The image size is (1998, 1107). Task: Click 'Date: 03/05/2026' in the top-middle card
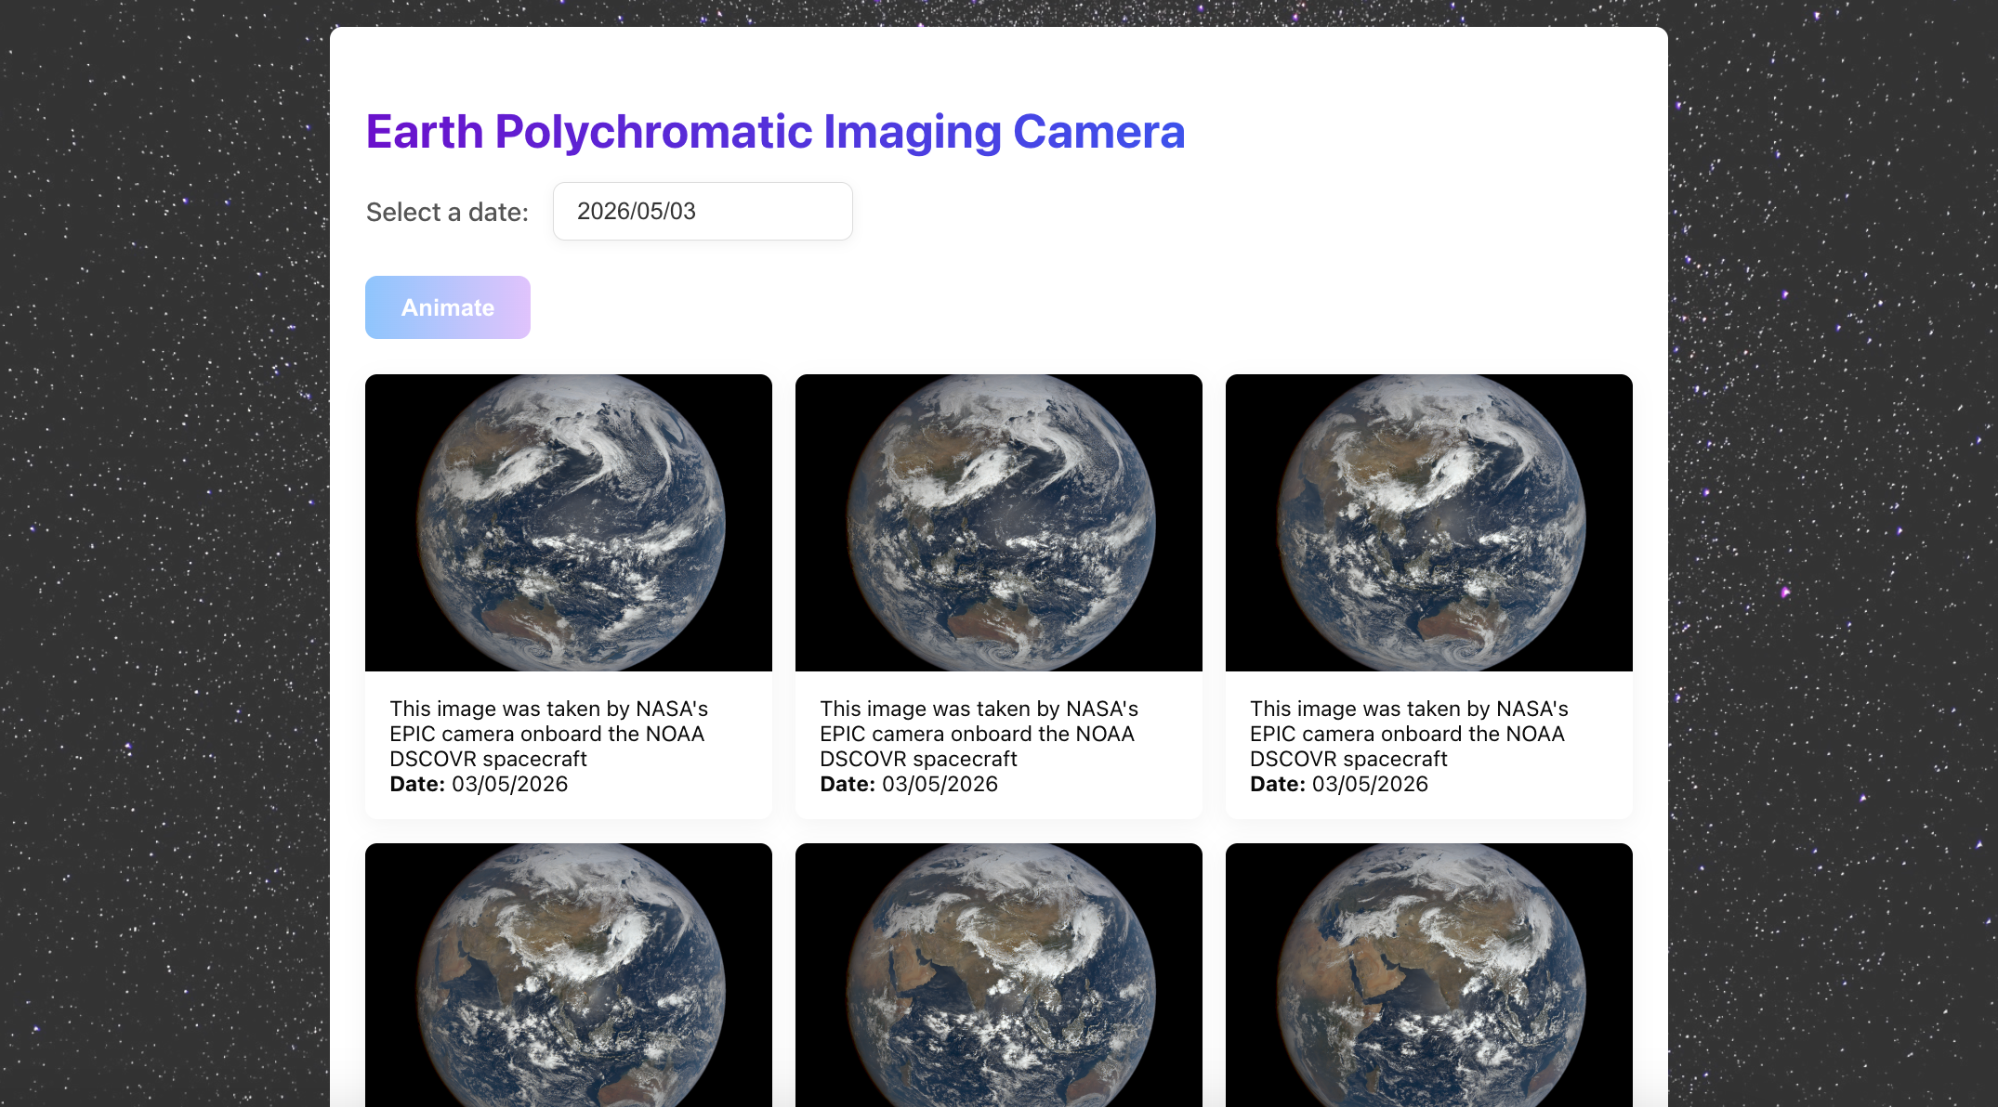(909, 784)
